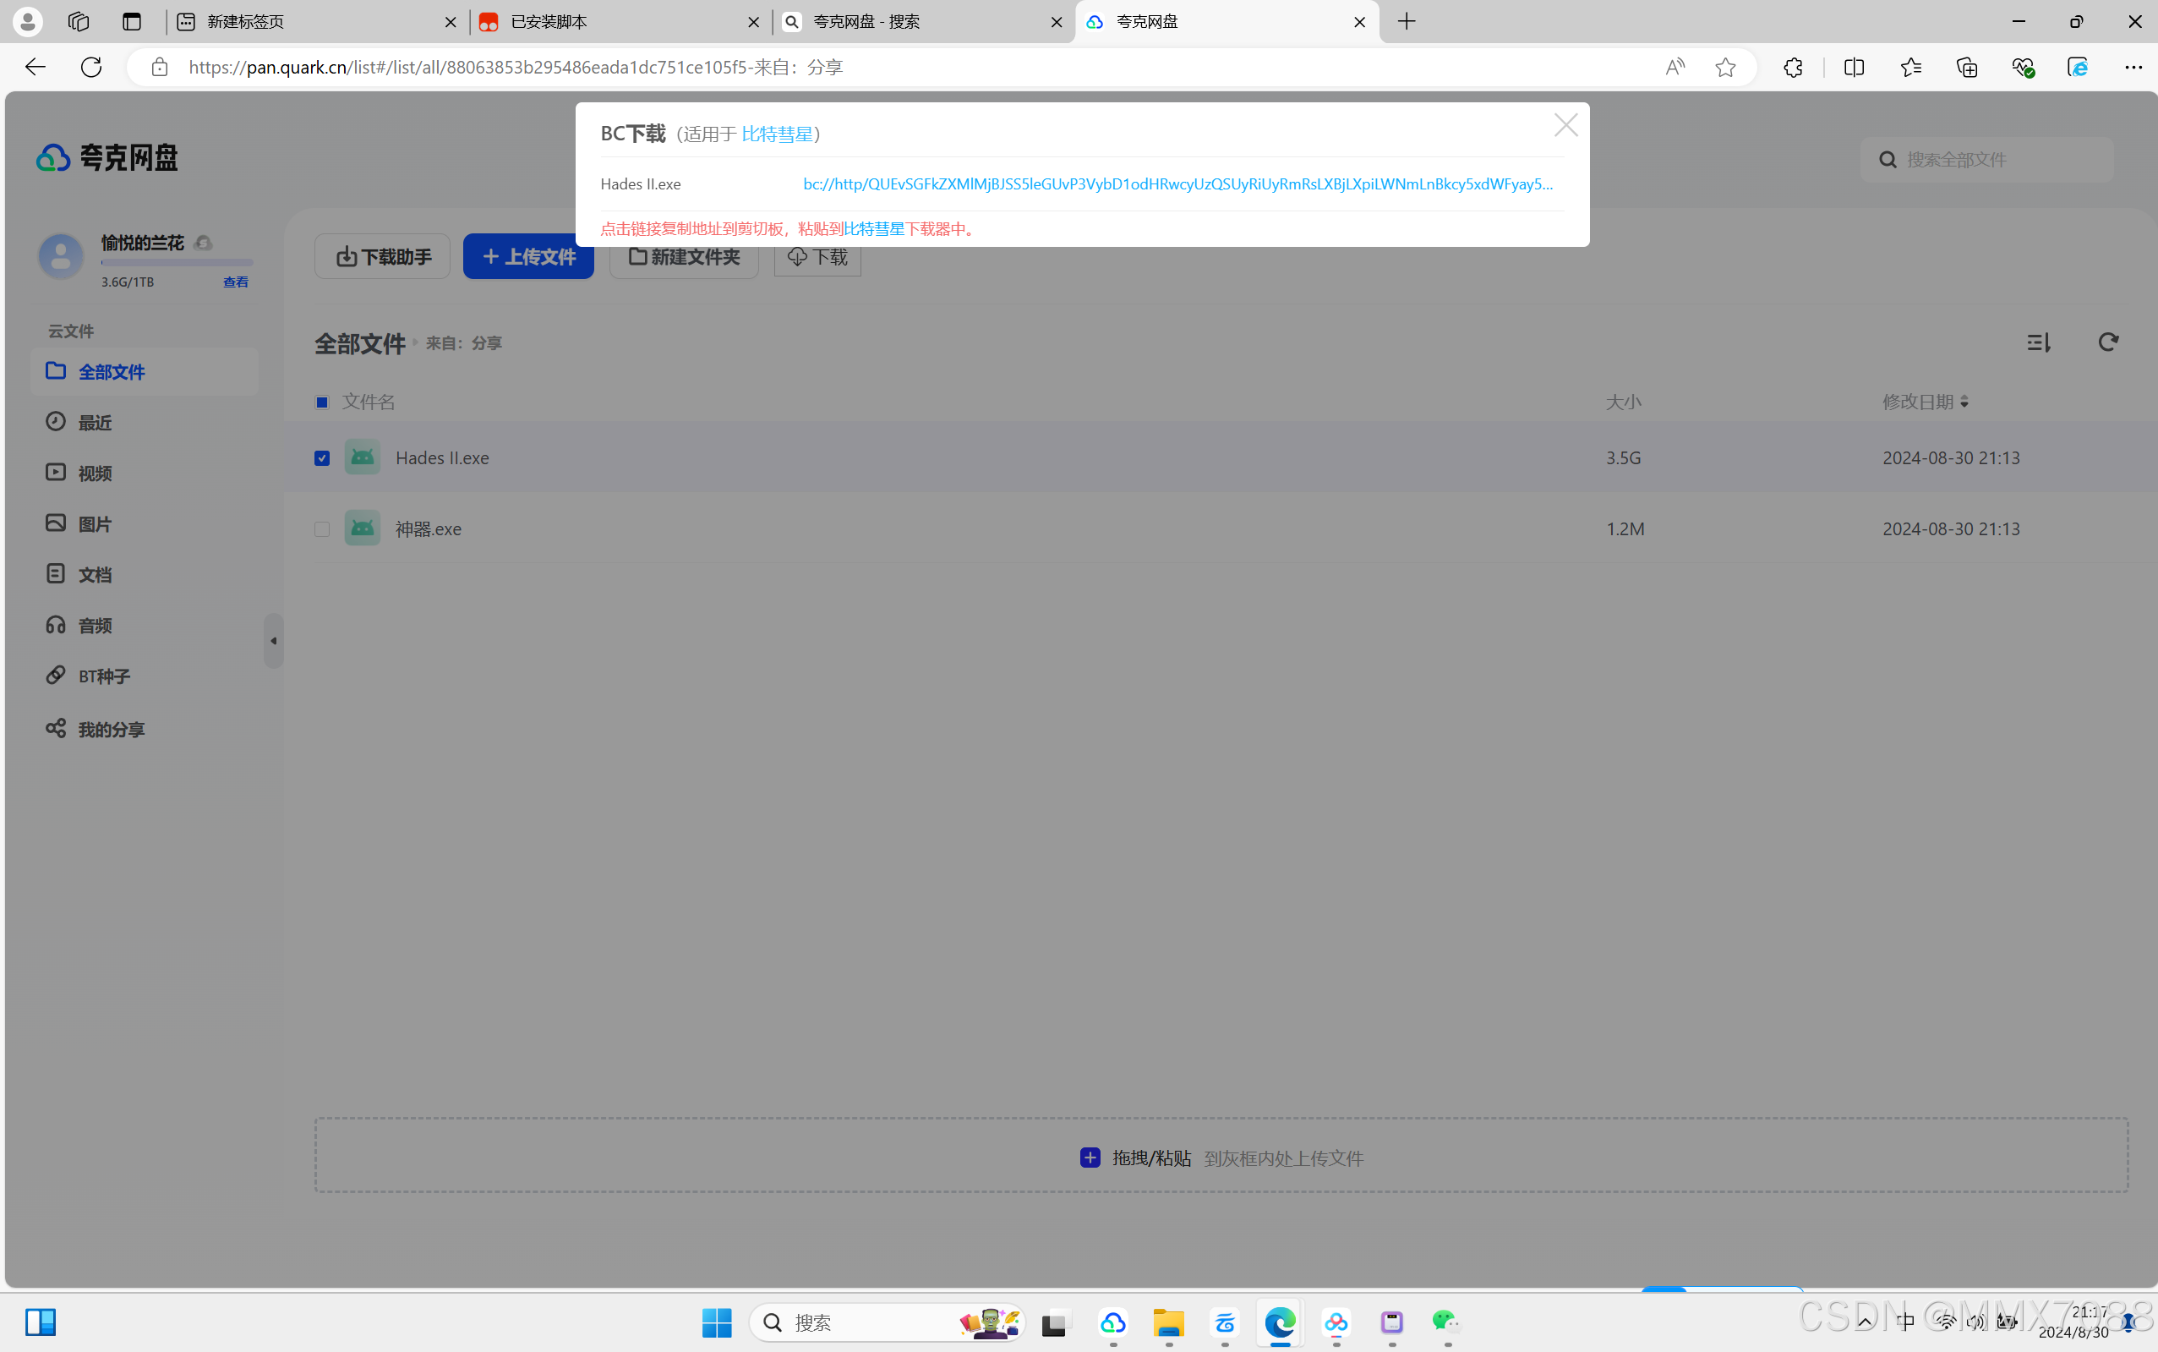
Task: Open the 视频 category in sidebar
Action: (95, 473)
